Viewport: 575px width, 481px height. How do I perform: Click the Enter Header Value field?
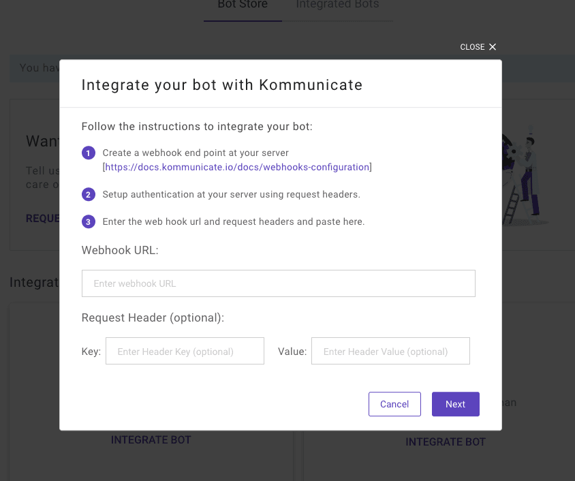click(390, 351)
